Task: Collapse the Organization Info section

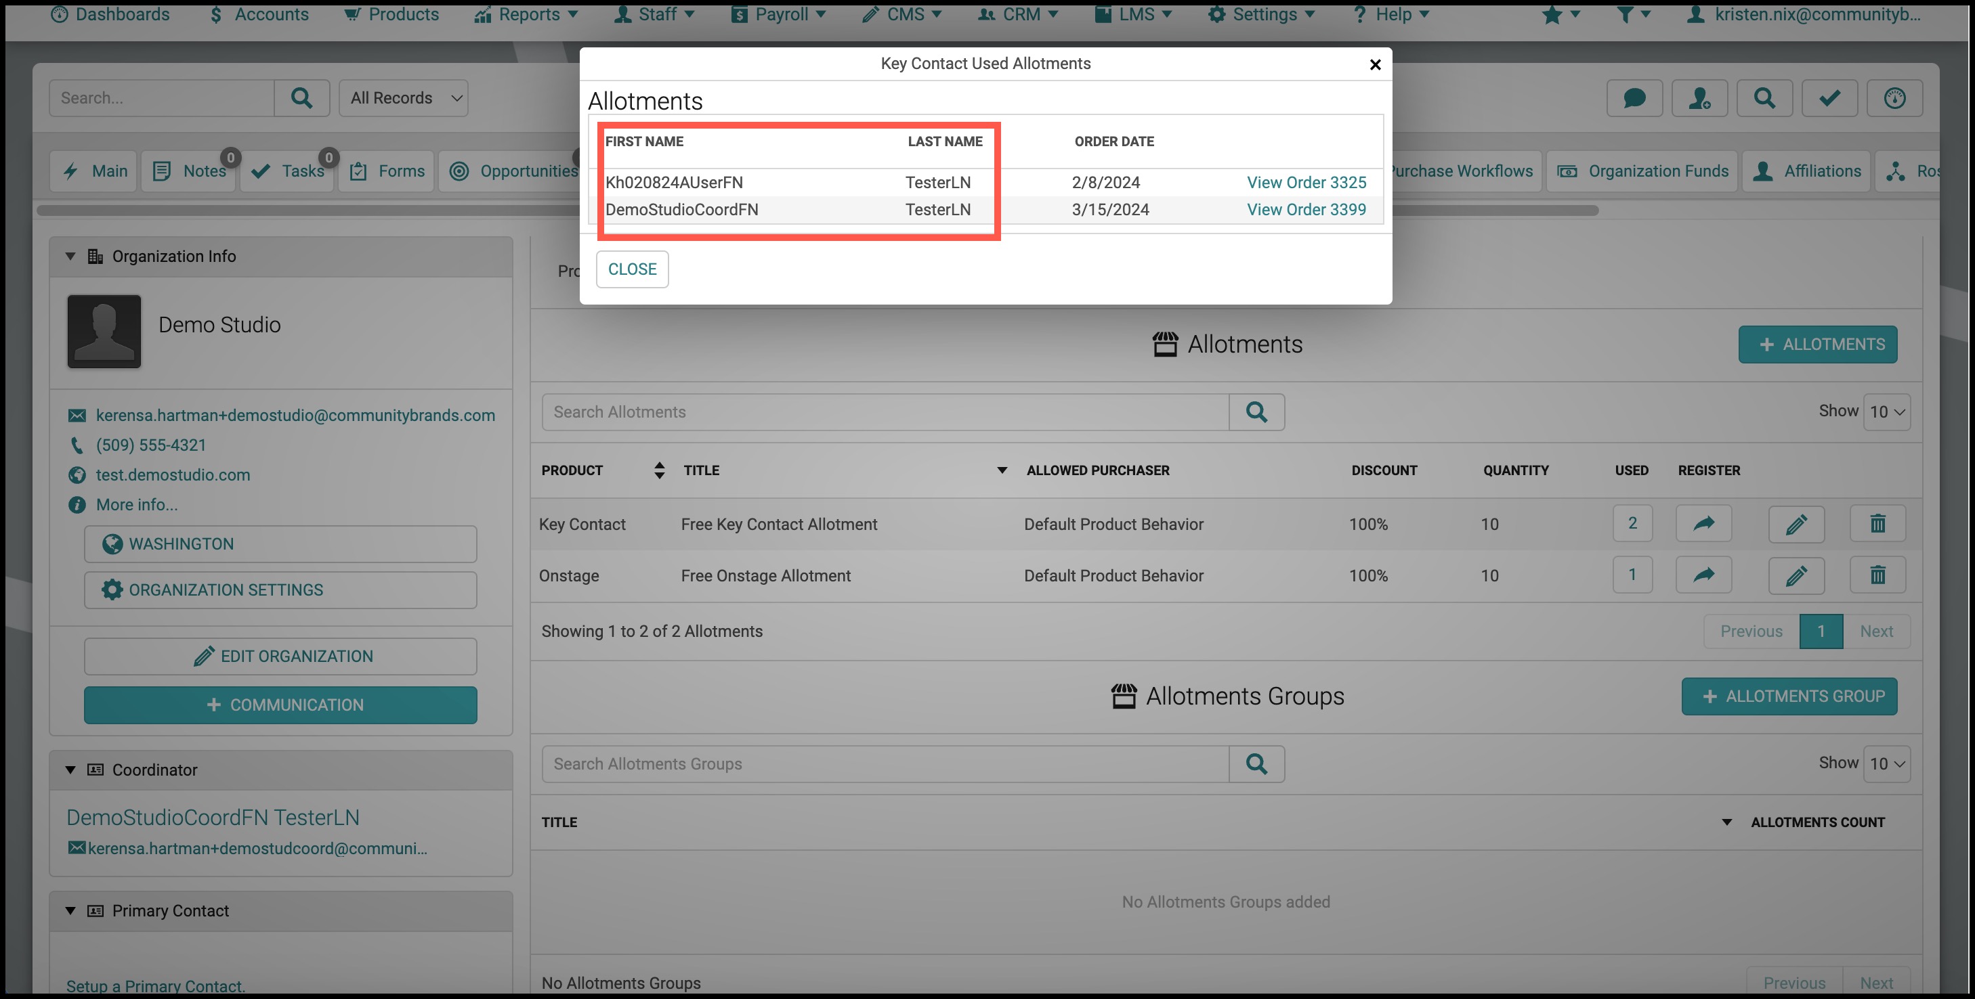Action: [70, 257]
